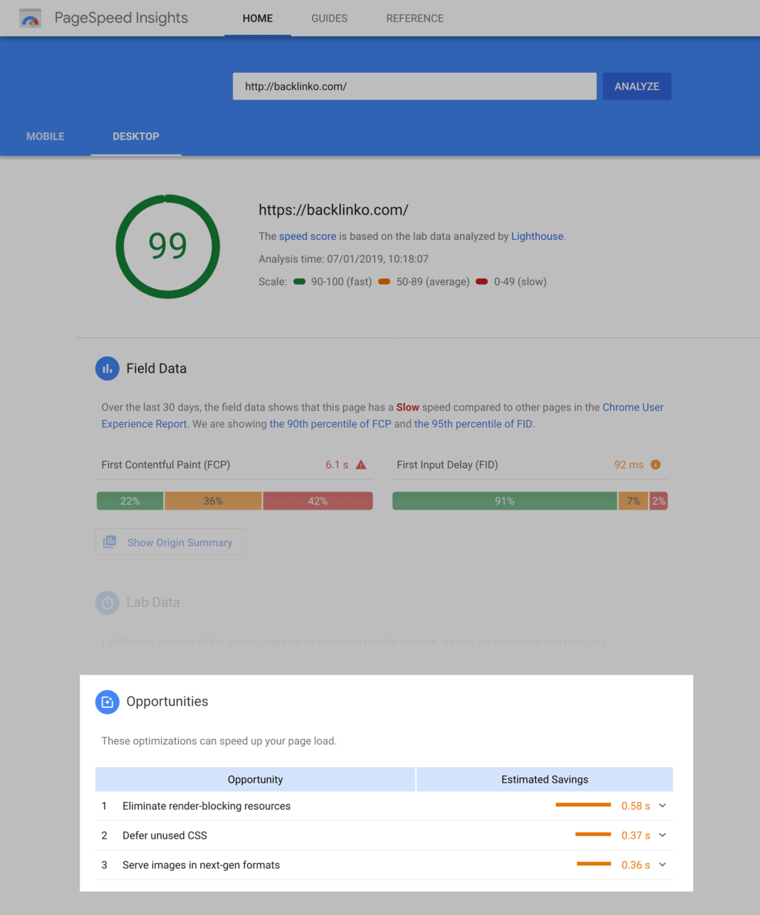The image size is (760, 915).
Task: Click the Analysis time text
Action: (344, 259)
